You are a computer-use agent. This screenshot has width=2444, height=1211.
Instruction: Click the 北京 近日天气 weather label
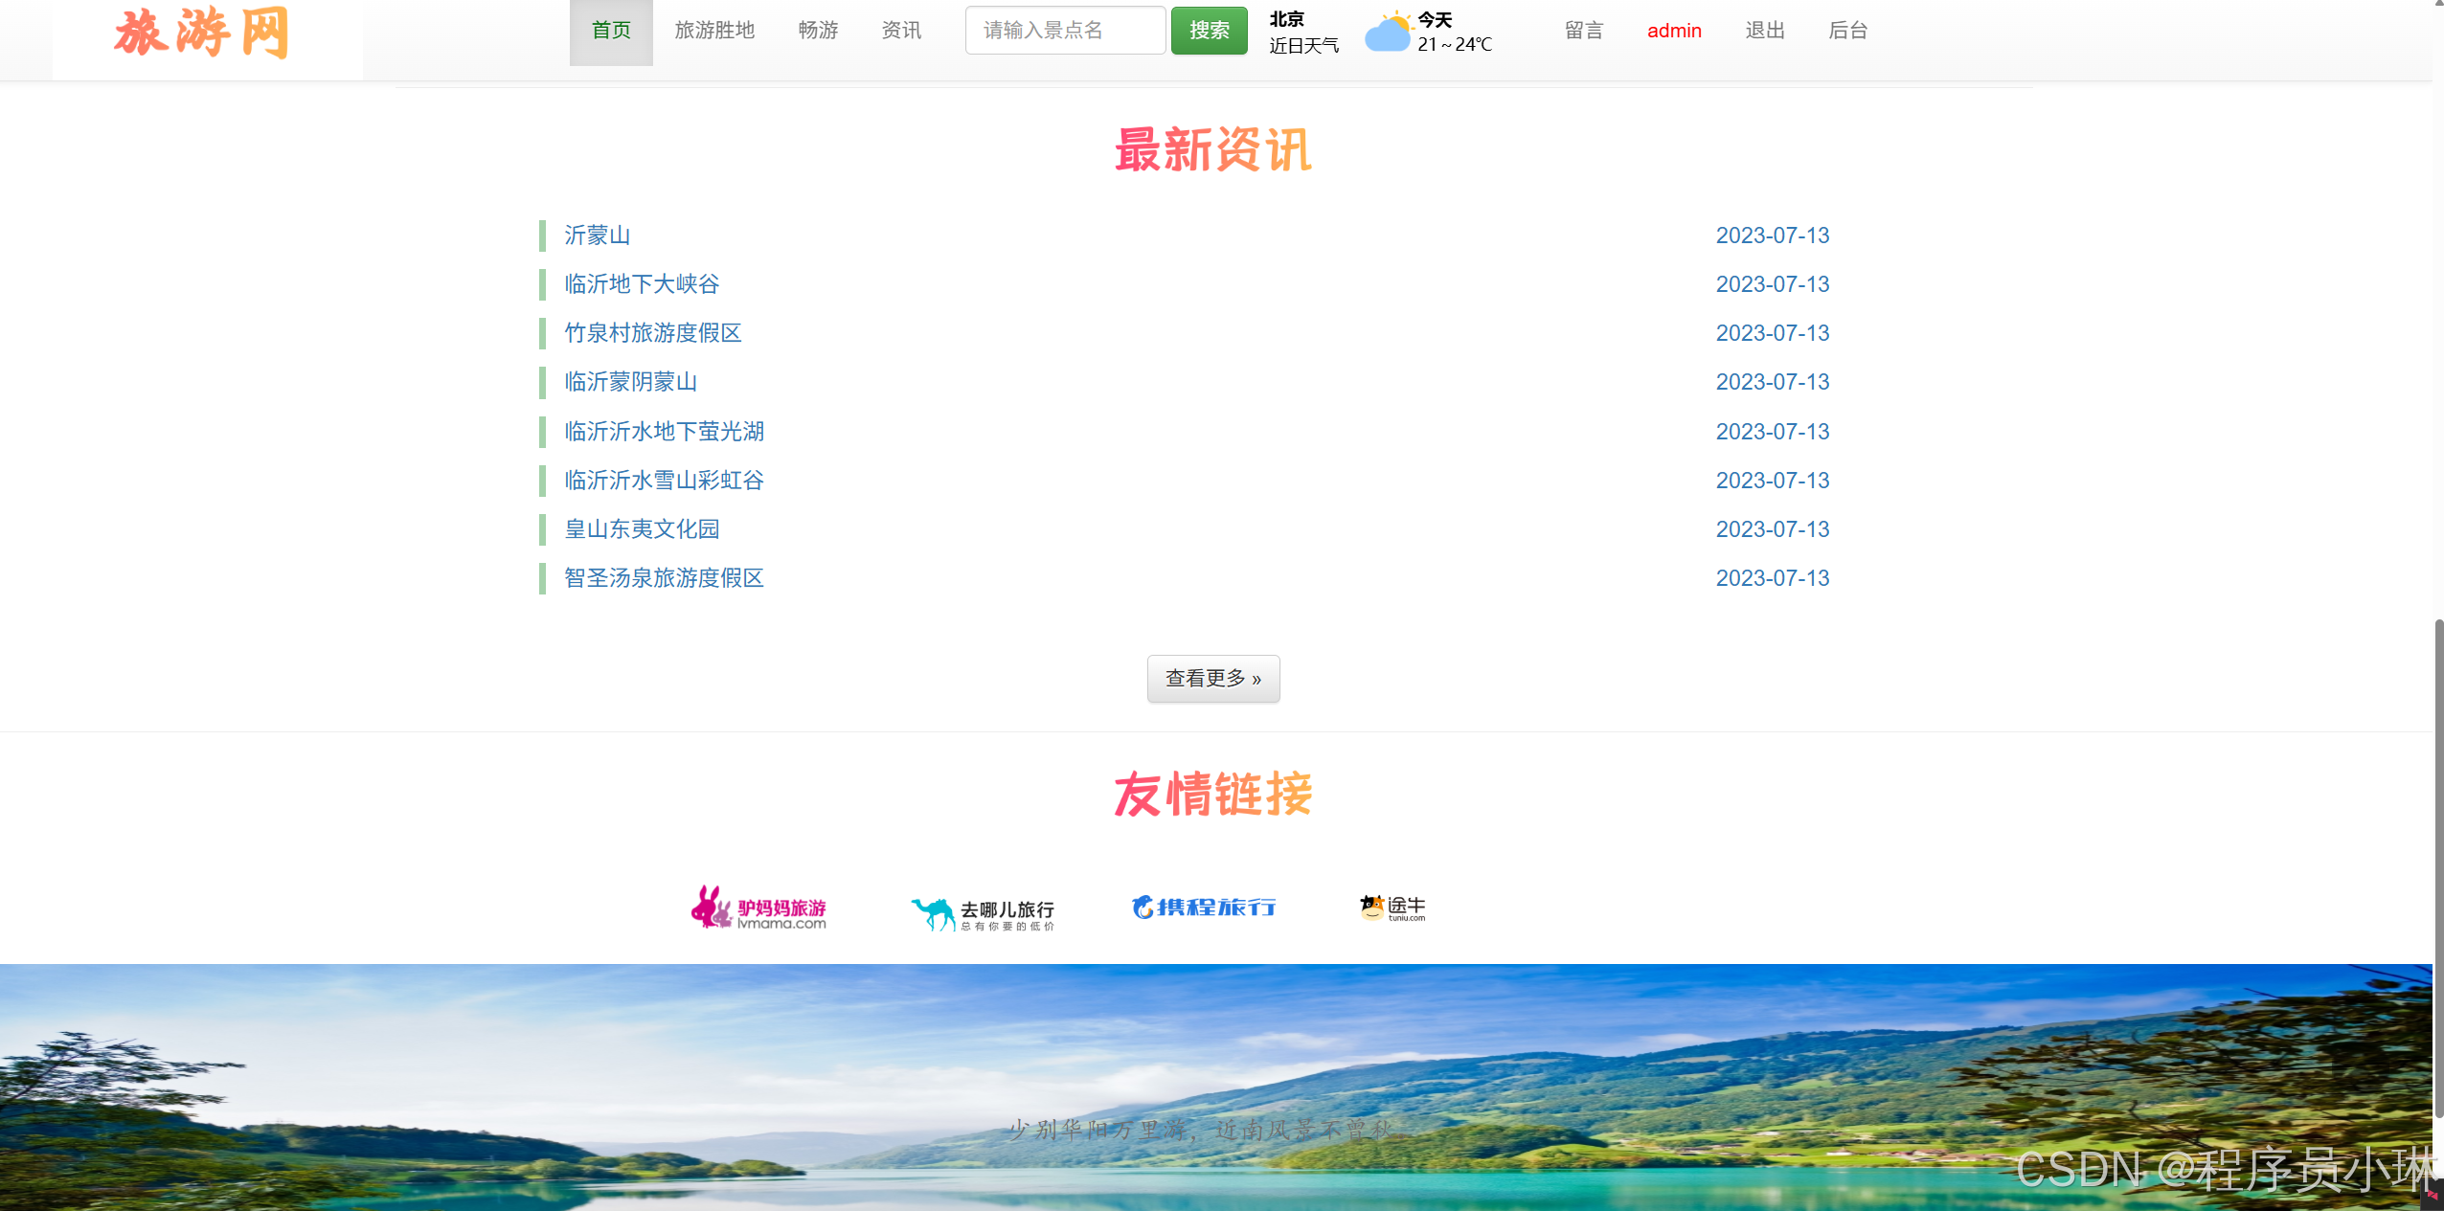pos(1303,31)
